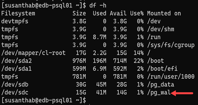
Task: Click the Use% column header
Action: [137, 13]
